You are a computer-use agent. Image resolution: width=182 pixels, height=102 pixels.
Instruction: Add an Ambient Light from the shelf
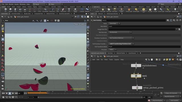tap(175, 10)
